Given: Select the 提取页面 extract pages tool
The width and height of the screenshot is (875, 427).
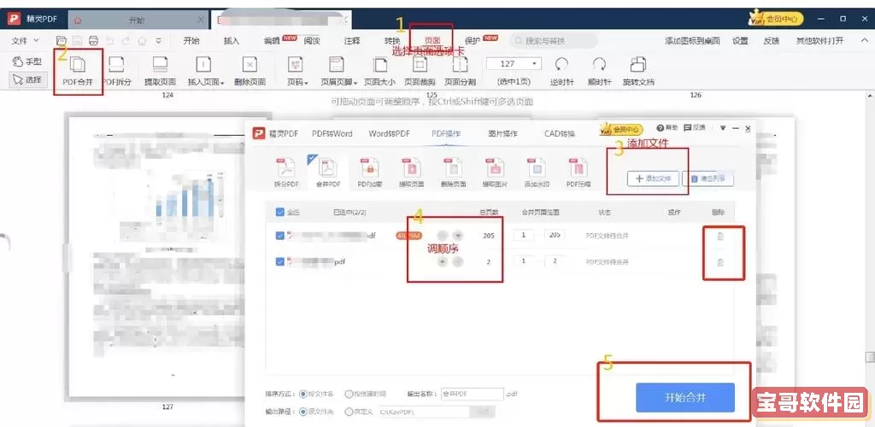Looking at the screenshot, I should pyautogui.click(x=160, y=71).
